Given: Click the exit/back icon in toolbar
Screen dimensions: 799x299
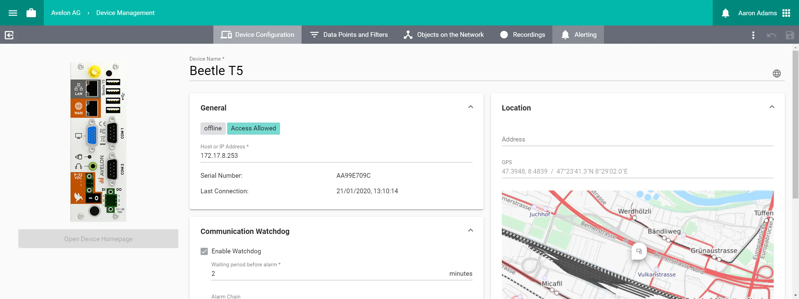Looking at the screenshot, I should [9, 35].
